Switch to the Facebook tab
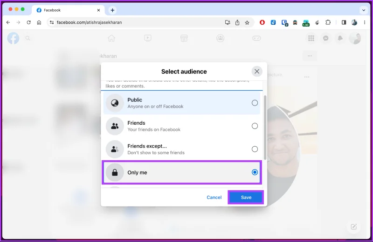This screenshot has height=242, width=373. tap(68, 10)
